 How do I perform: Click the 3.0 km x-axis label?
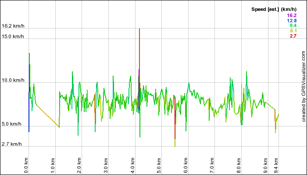pyautogui.click(x=106, y=166)
